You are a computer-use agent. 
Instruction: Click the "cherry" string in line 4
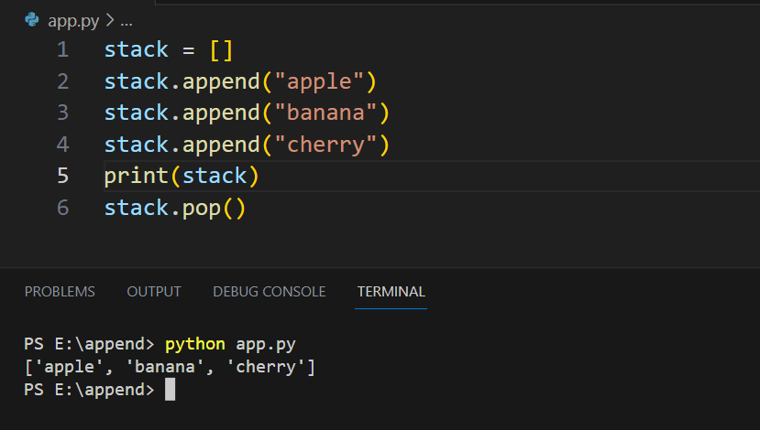pyautogui.click(x=325, y=145)
